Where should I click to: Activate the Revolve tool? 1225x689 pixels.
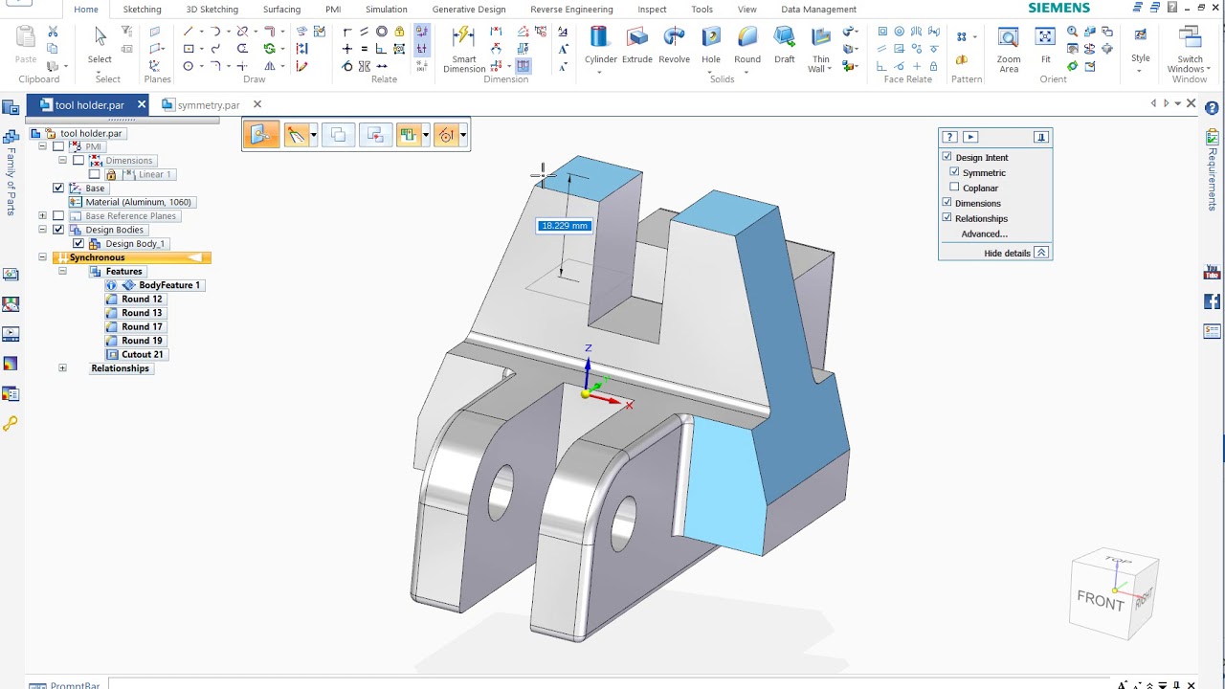674,45
